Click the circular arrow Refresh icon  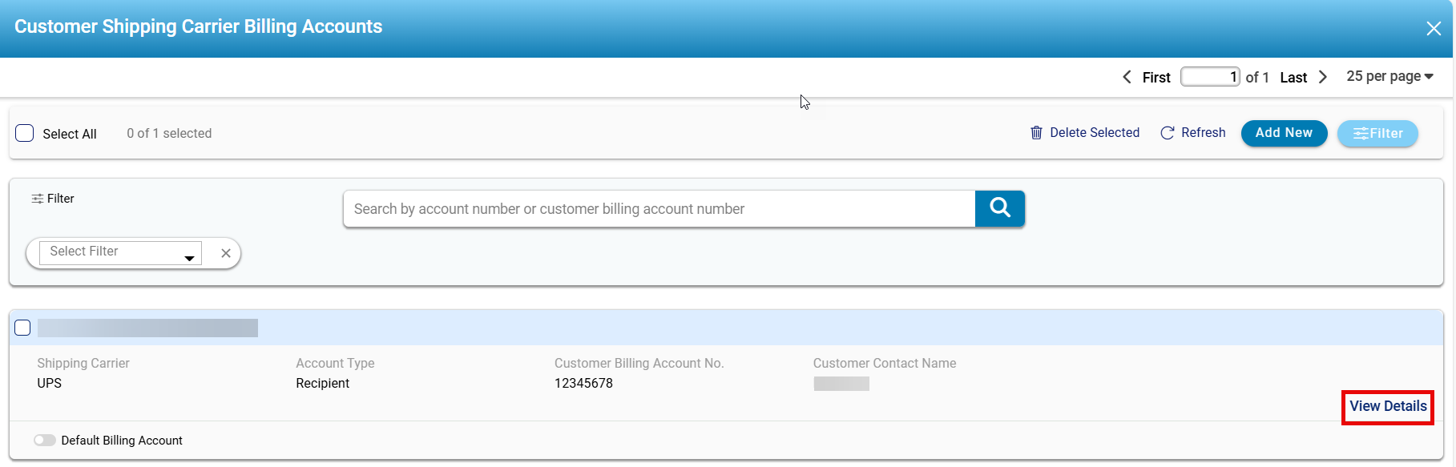1168,133
